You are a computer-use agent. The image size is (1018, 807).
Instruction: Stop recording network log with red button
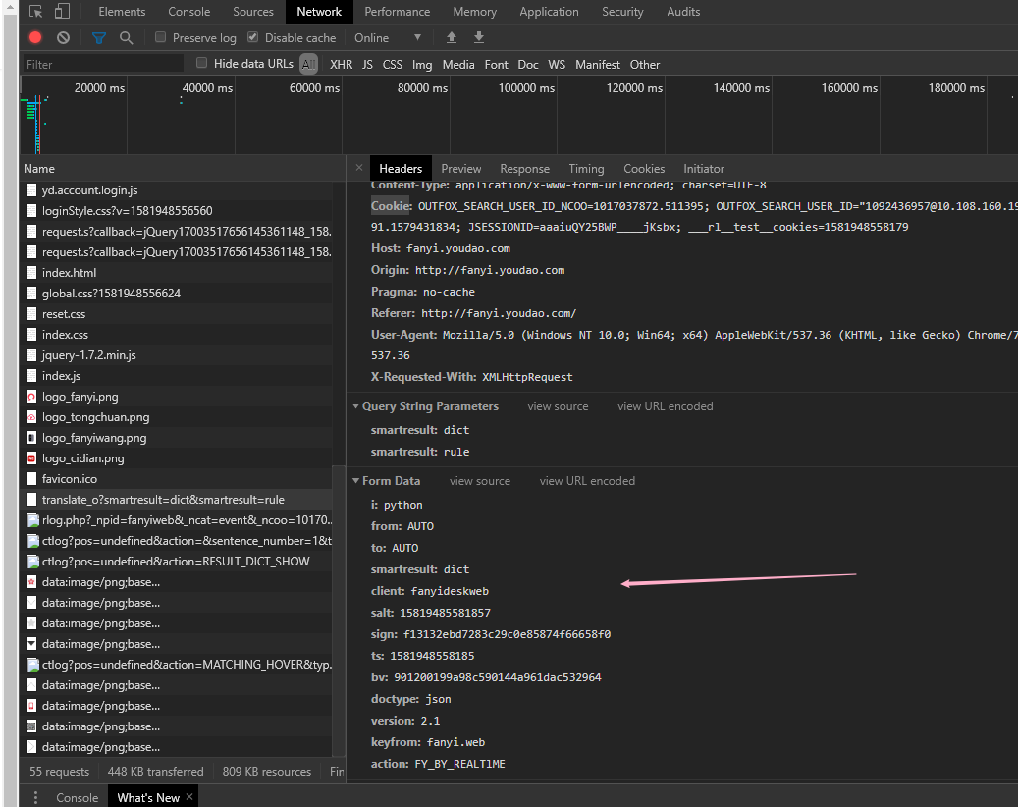click(35, 37)
